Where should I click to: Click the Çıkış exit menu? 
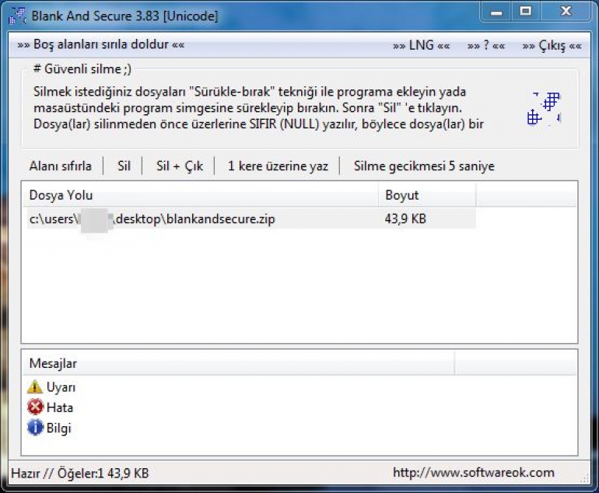tap(552, 46)
